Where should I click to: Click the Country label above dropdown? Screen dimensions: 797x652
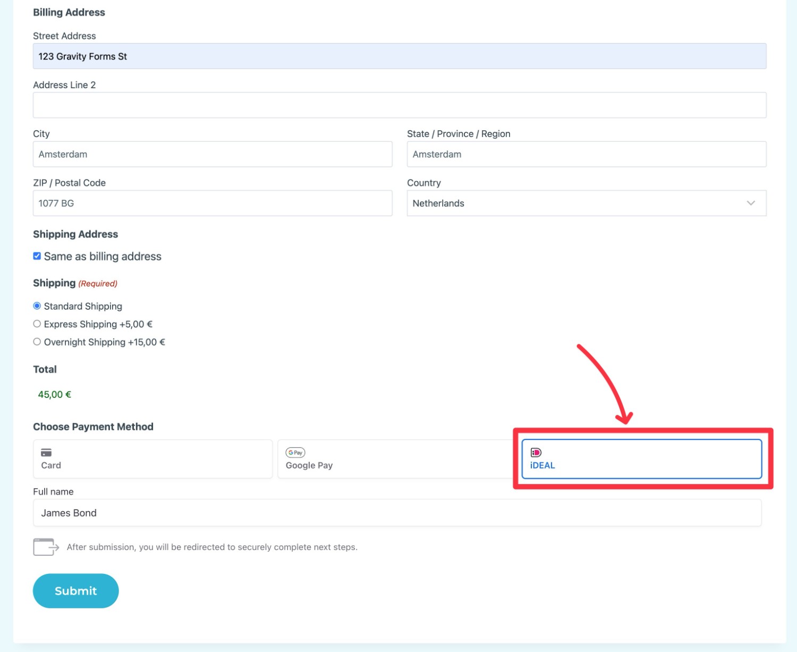pos(424,183)
